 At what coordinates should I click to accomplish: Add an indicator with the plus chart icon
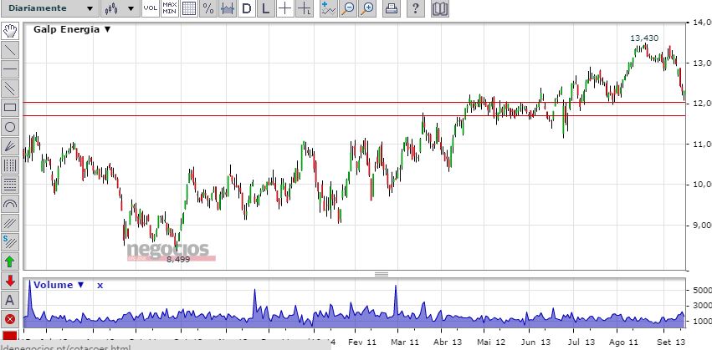(x=328, y=8)
